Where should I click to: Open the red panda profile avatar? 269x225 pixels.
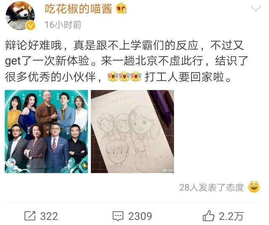tap(20, 16)
